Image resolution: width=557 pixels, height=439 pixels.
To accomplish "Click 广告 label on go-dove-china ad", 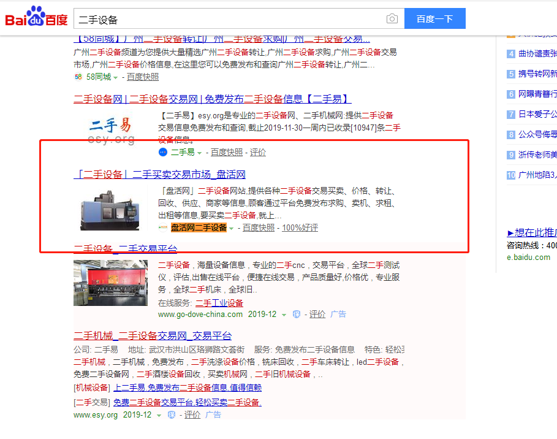I will click(x=338, y=315).
